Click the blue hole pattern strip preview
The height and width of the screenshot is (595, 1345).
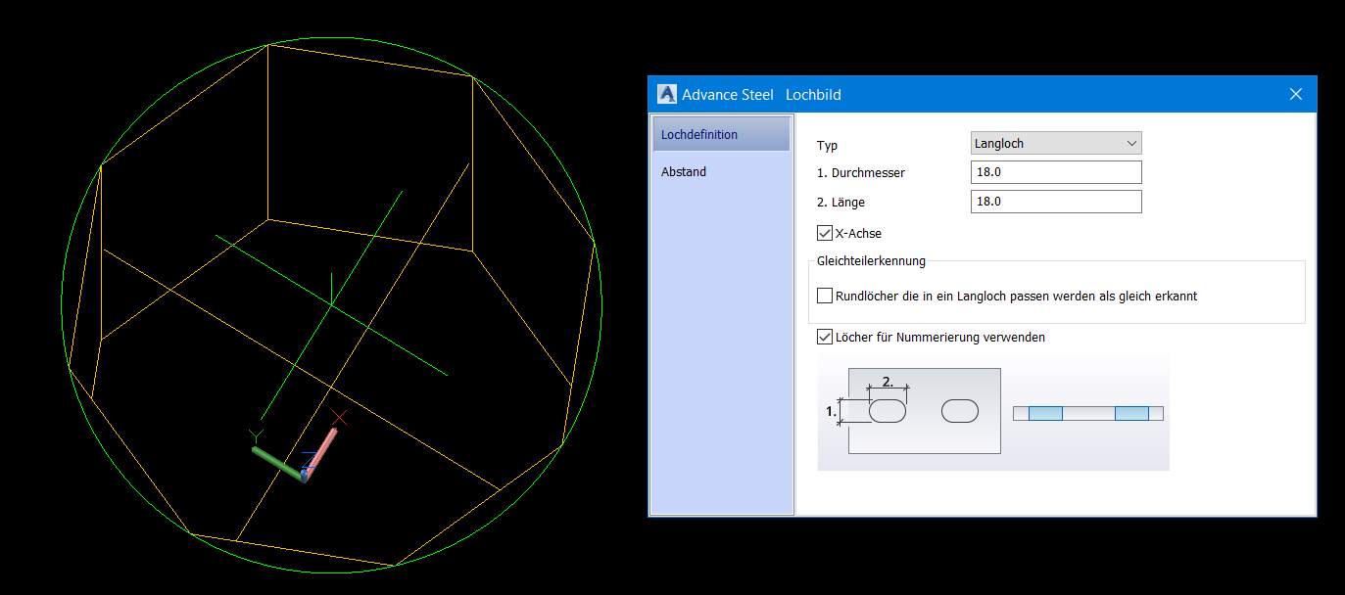click(1087, 412)
